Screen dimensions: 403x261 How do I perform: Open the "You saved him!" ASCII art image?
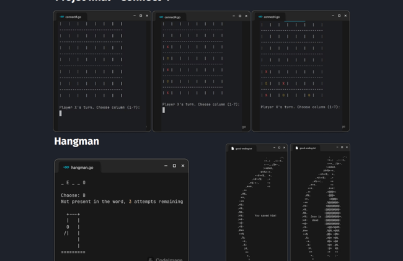tap(257, 202)
